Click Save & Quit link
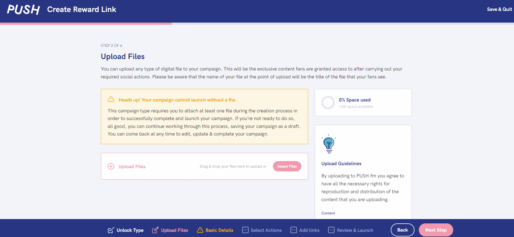This screenshot has height=237, width=514. click(x=500, y=9)
